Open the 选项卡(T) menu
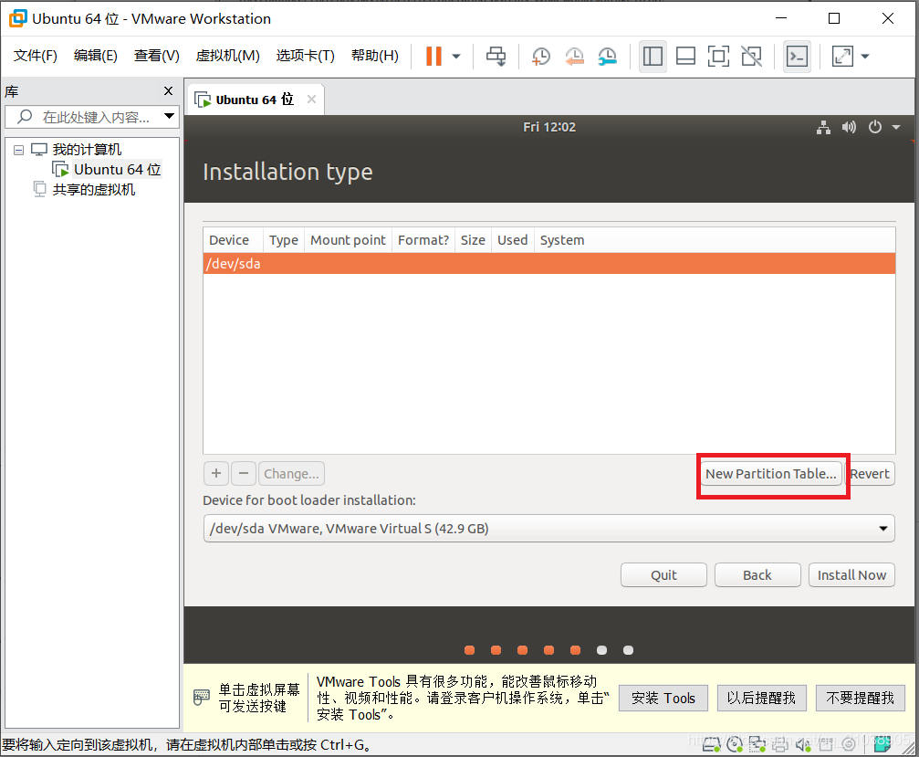 click(306, 56)
